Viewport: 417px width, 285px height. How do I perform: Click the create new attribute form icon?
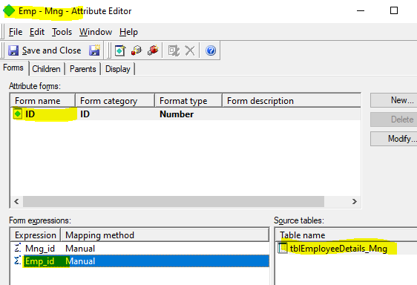(x=120, y=50)
